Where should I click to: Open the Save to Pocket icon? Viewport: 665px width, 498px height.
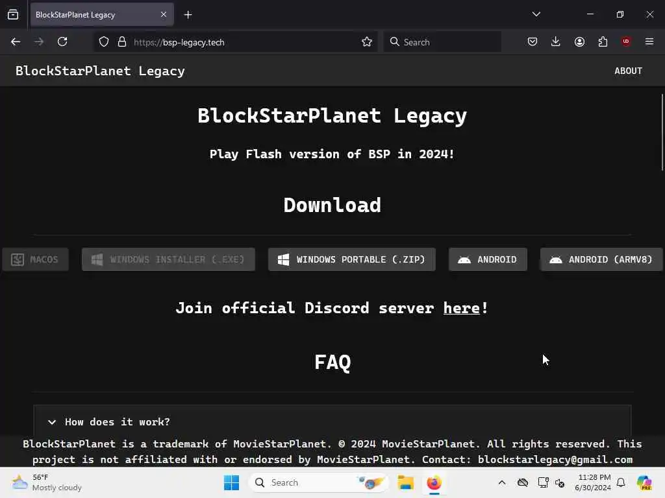533,42
